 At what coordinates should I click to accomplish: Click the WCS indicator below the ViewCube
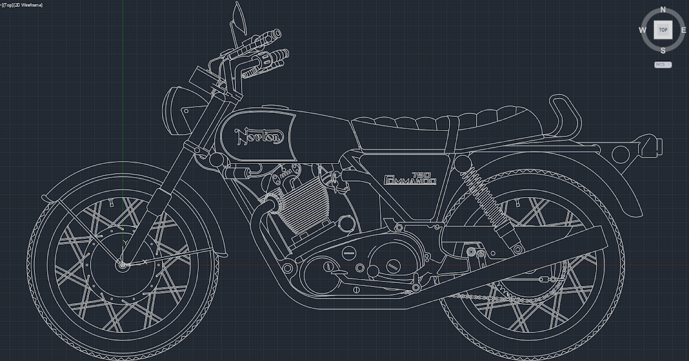tap(661, 65)
